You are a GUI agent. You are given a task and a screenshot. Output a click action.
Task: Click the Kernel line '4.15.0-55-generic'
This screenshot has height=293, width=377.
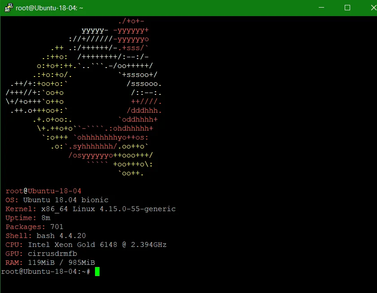pyautogui.click(x=138, y=209)
